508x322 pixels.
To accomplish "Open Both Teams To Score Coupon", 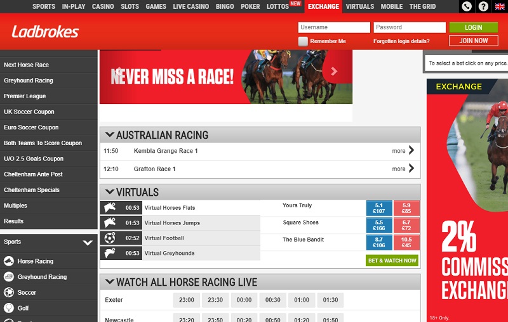I will (x=43, y=143).
